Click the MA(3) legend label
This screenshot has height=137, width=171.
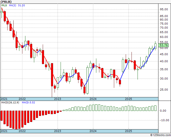[x=13, y=6]
